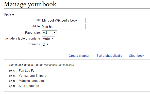Click the Create chapter link
Viewport: 150px width, 94px height.
tap(79, 56)
